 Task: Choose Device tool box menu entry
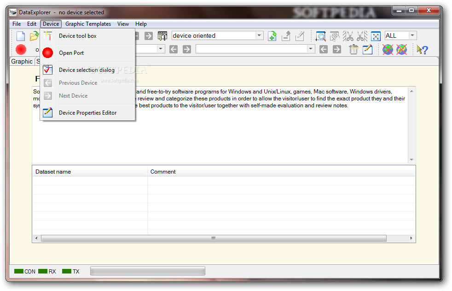[87, 36]
